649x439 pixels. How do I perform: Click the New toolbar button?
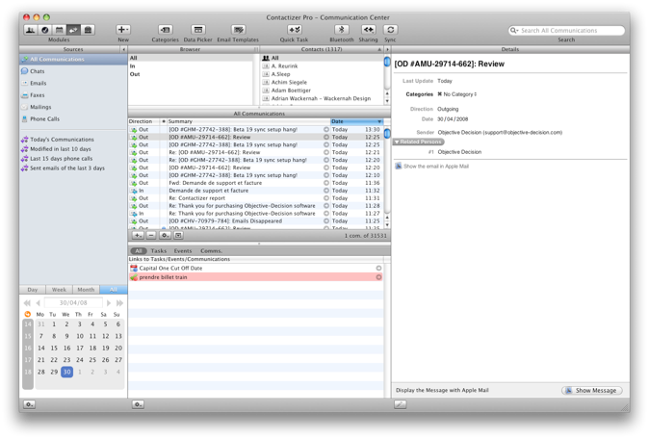point(123,30)
